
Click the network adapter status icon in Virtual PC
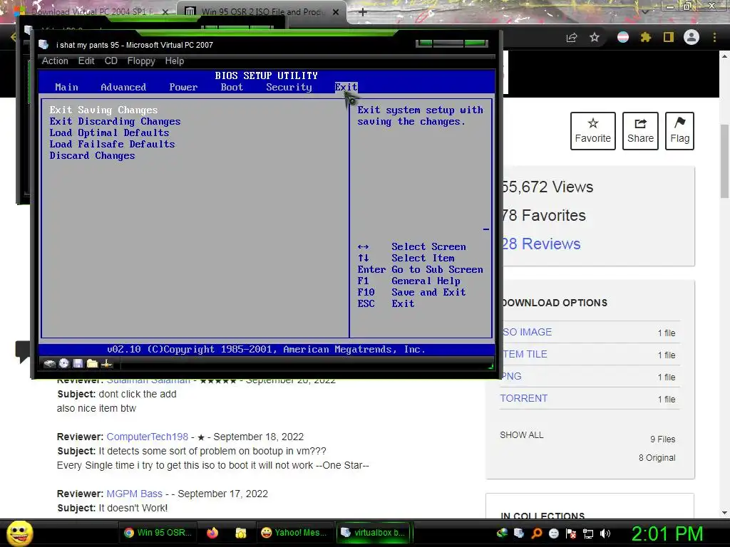[107, 363]
